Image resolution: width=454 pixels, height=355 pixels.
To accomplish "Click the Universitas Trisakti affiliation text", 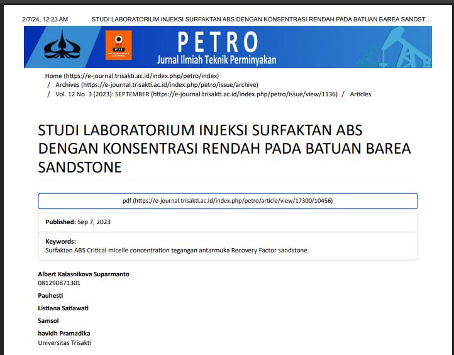I will pyautogui.click(x=64, y=342).
